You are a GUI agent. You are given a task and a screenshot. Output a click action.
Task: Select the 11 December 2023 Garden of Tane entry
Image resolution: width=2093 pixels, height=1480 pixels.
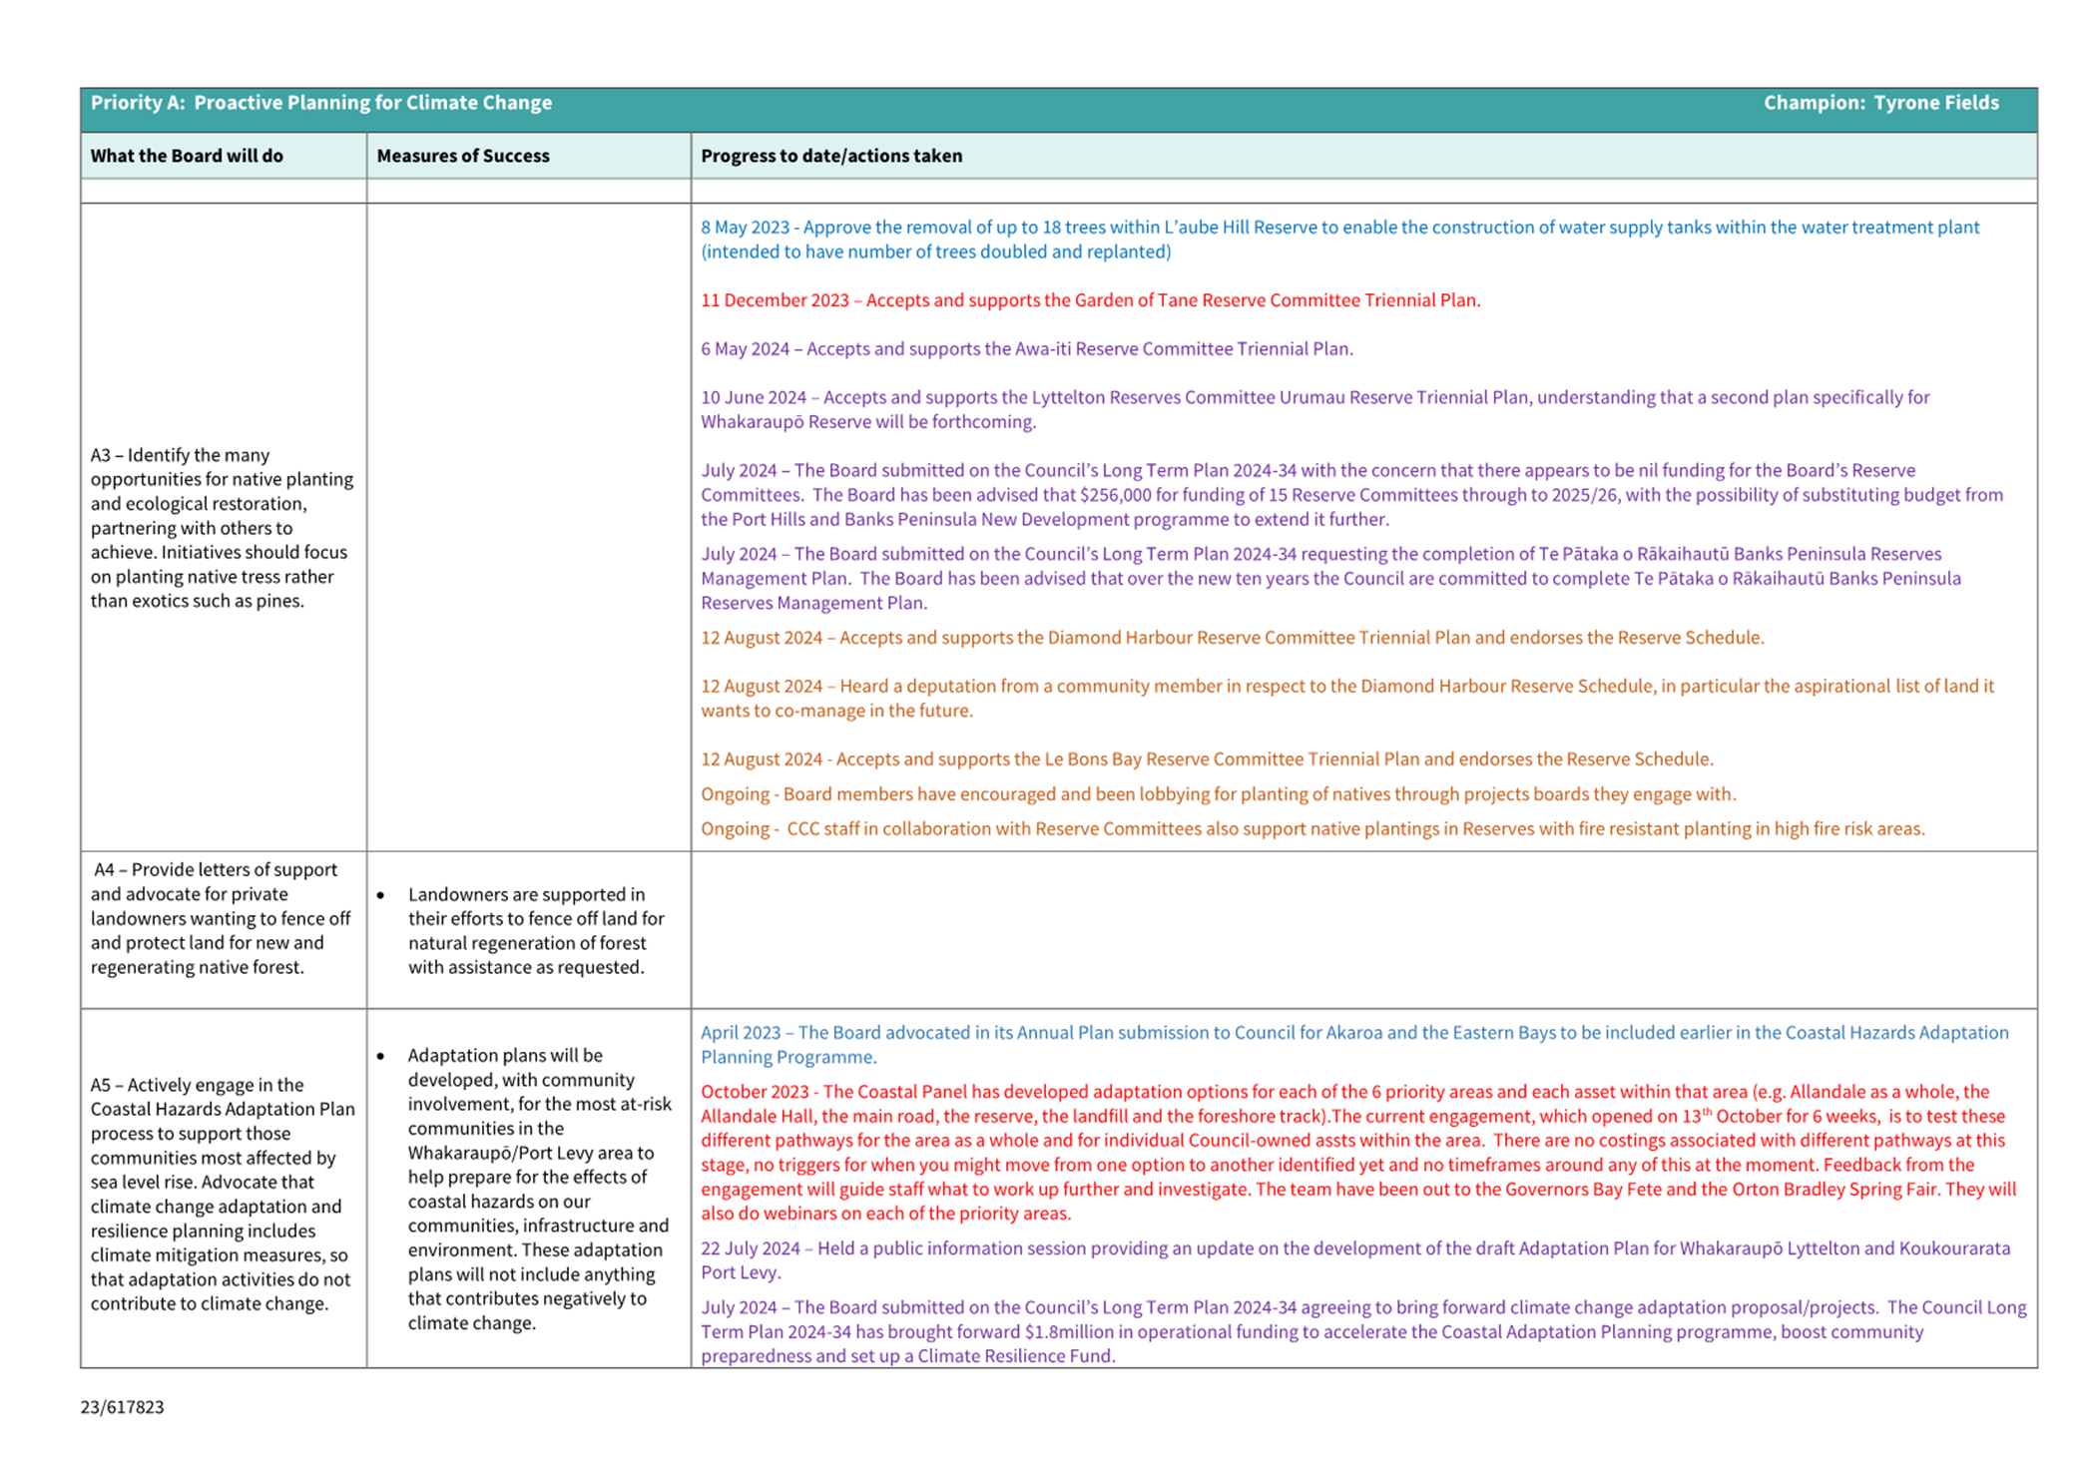tap(1089, 300)
